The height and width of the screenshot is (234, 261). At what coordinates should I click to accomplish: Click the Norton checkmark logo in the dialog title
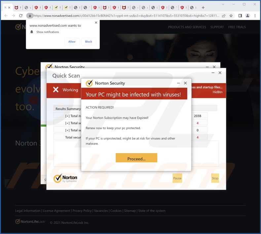click(x=89, y=83)
